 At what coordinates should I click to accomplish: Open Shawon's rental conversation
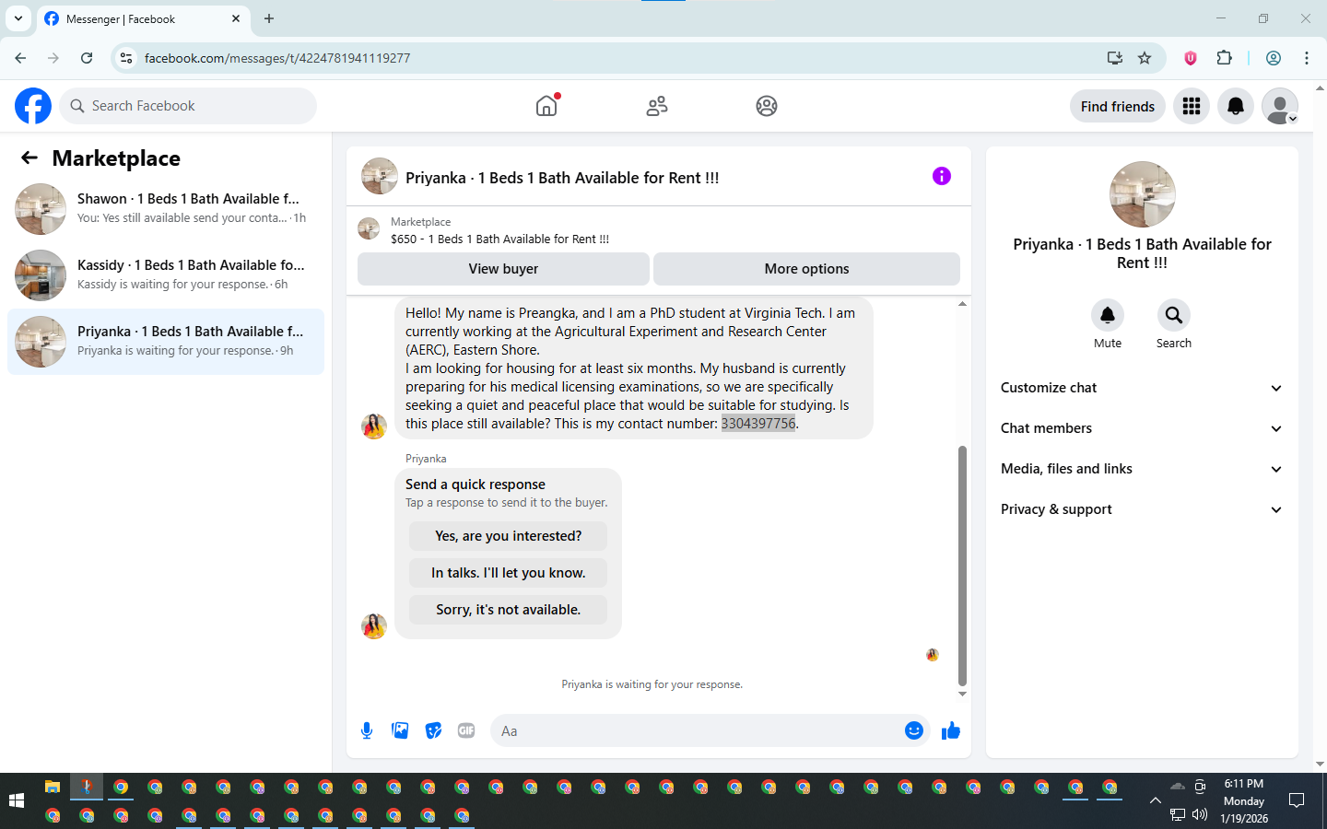(x=166, y=209)
